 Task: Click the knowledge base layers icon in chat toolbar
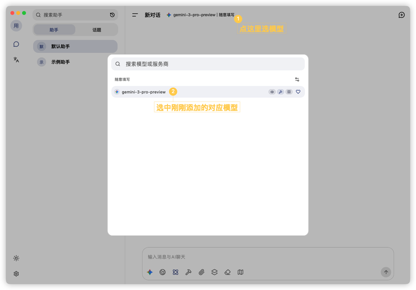click(214, 272)
